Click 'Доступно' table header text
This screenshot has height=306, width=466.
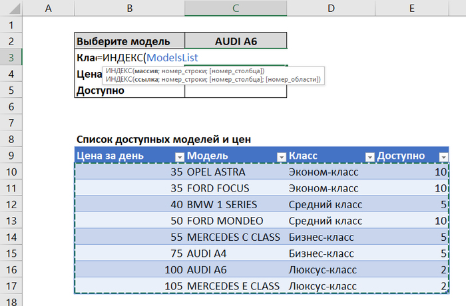[401, 156]
